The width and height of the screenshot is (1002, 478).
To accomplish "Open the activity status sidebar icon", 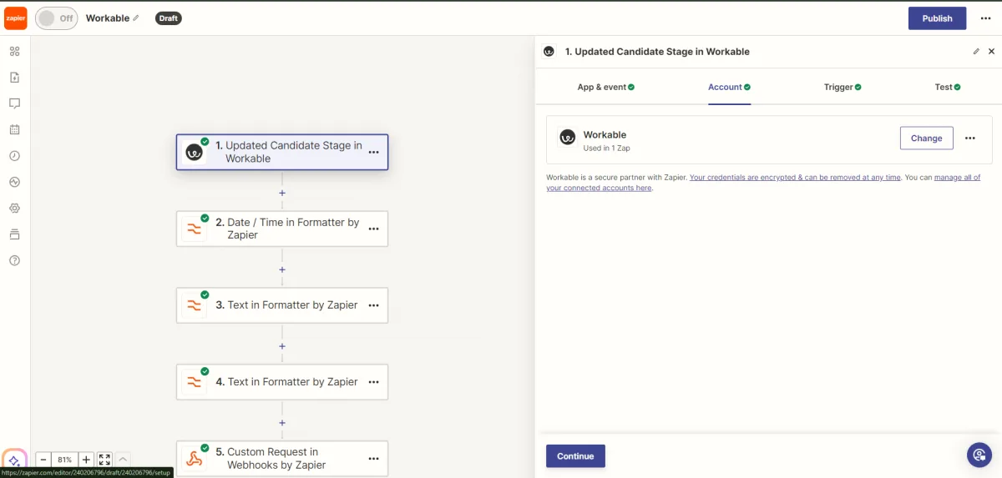I will pyautogui.click(x=14, y=182).
